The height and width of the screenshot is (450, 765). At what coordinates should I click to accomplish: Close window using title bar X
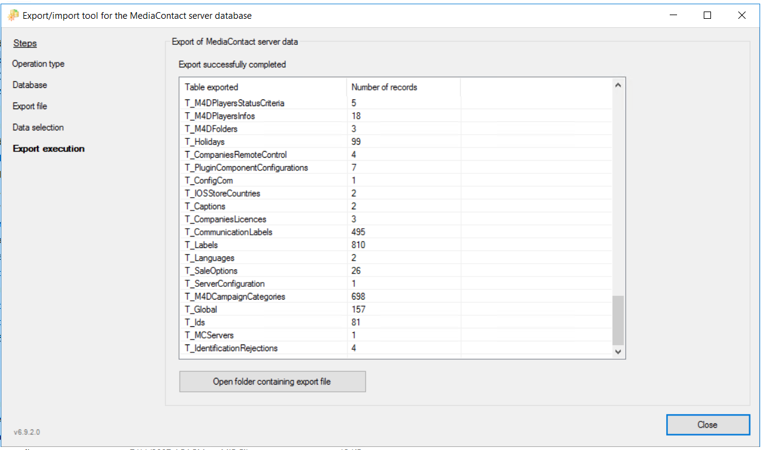(742, 16)
